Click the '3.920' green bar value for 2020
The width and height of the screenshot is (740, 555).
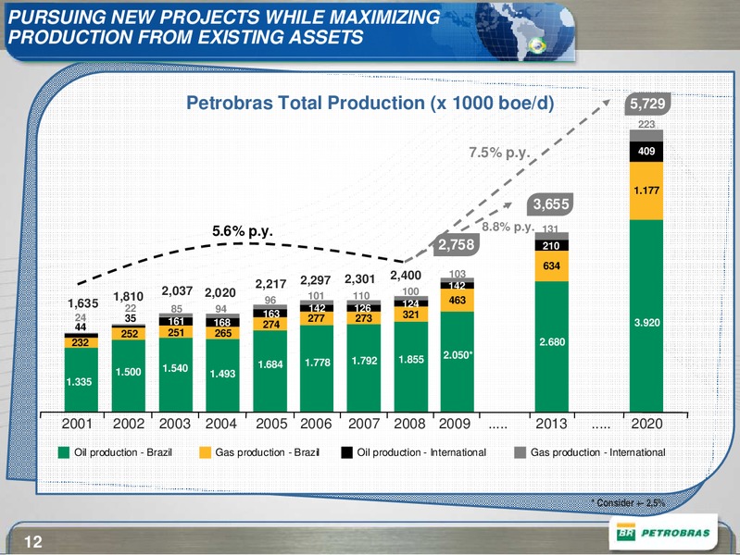[x=646, y=323]
